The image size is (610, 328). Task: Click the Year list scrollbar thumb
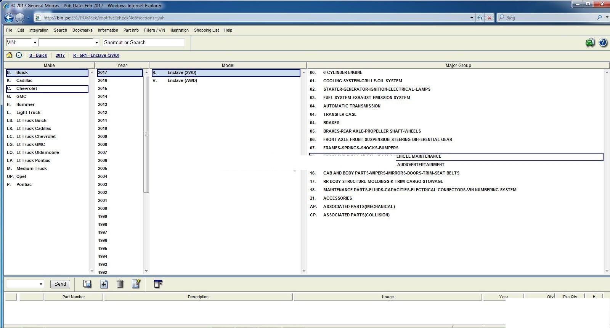point(146,134)
